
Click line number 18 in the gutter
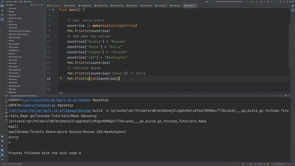[48, 79]
